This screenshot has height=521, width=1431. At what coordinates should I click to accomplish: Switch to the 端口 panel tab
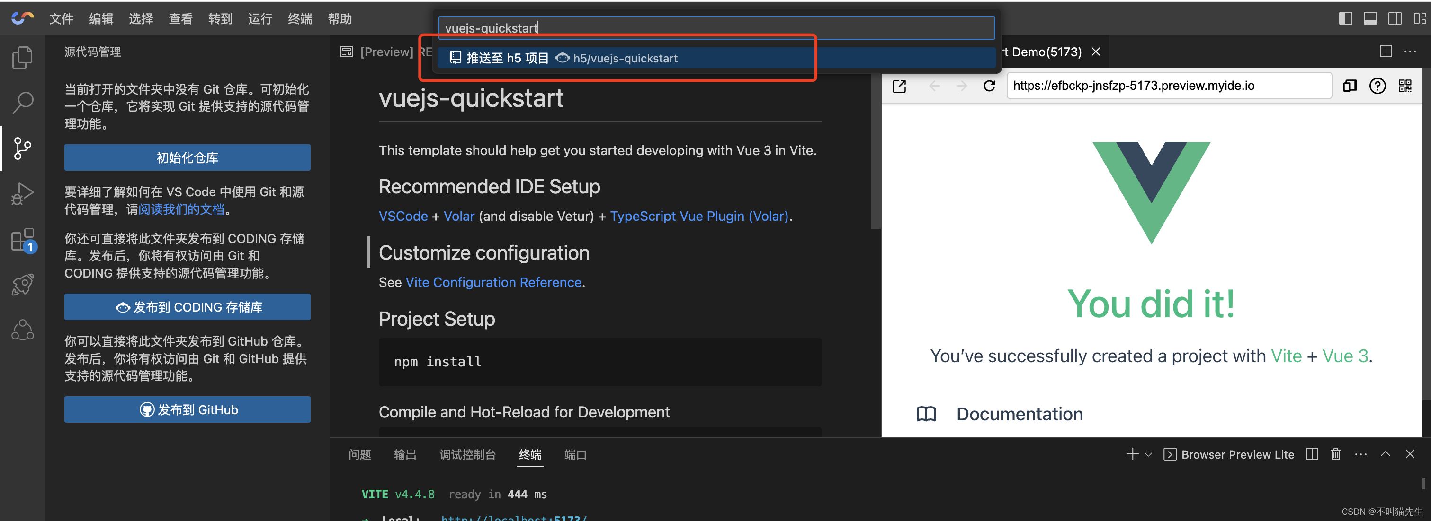(575, 454)
